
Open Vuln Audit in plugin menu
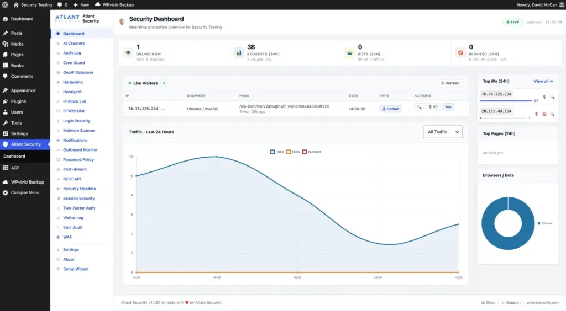click(72, 228)
